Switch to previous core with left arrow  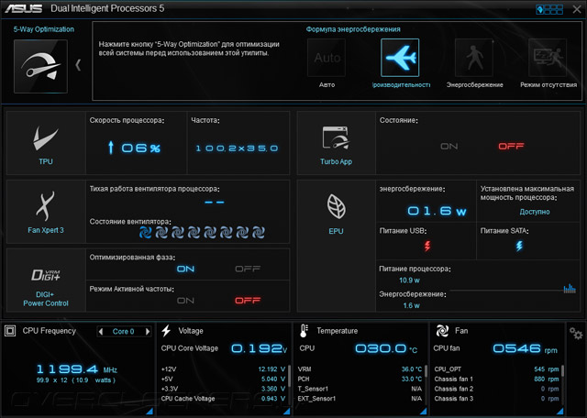[x=100, y=332]
